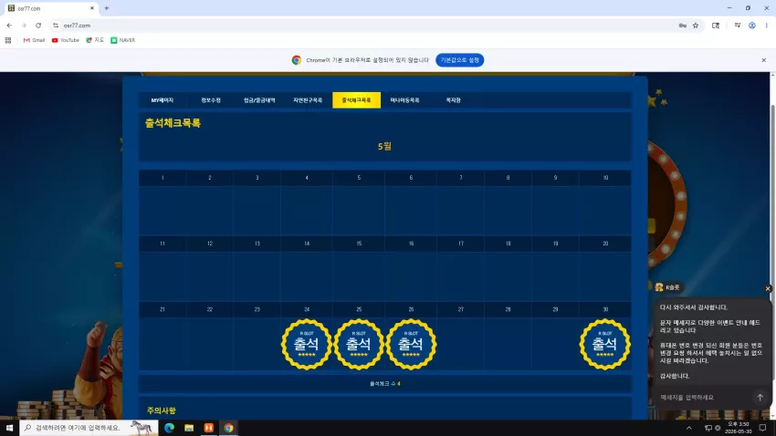
Task: Open the MY페이지 tab
Action: 163,100
